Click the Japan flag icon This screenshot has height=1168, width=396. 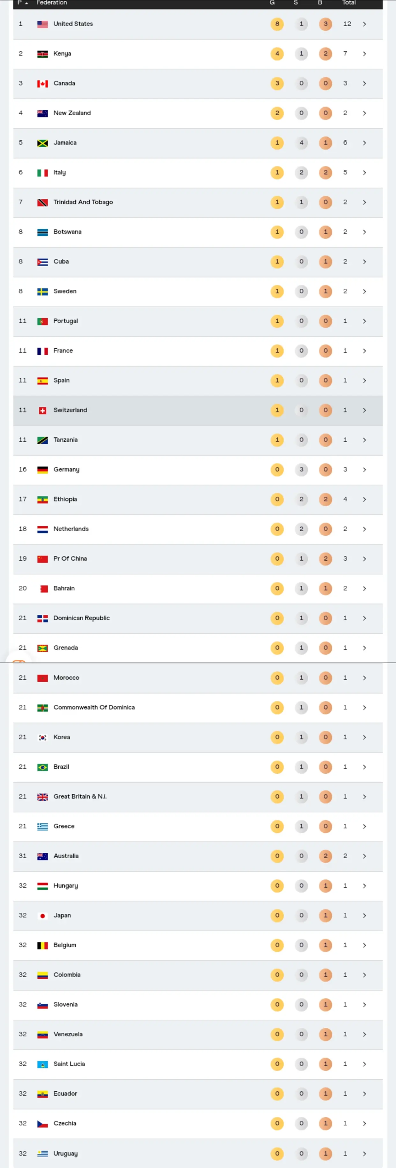coord(43,916)
